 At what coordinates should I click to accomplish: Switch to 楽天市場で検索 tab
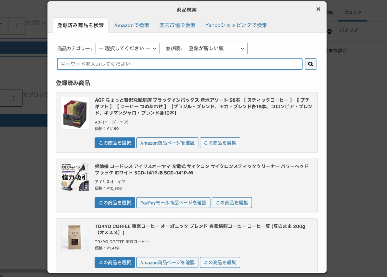(x=177, y=25)
